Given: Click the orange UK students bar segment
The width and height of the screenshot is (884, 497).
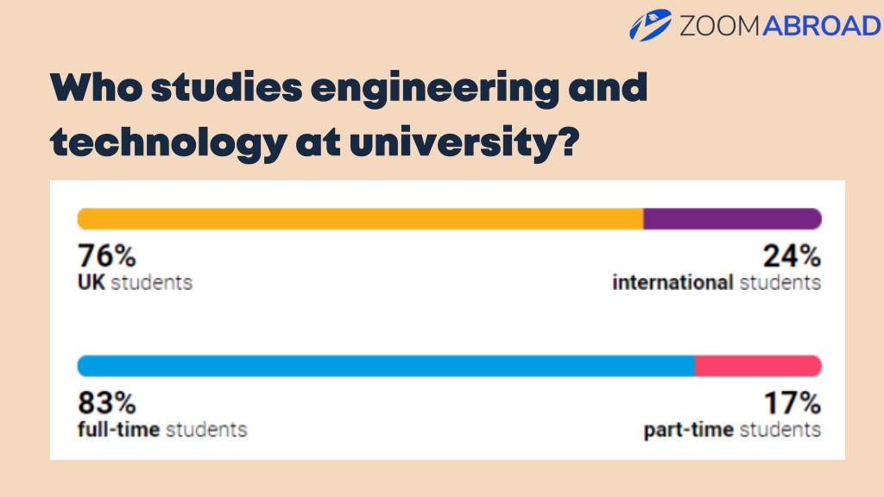Looking at the screenshot, I should [x=360, y=218].
